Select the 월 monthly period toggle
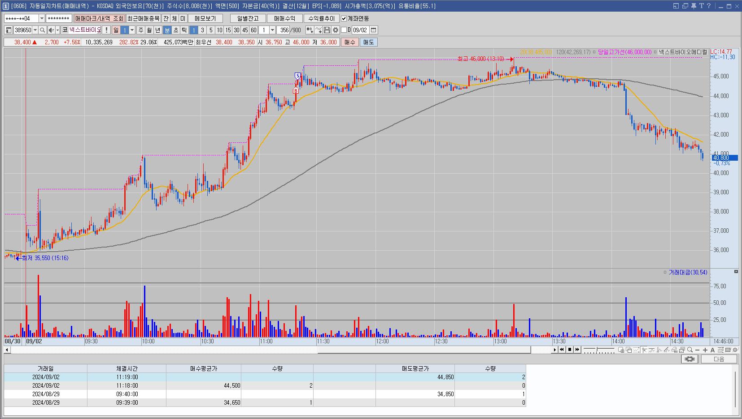 click(x=149, y=30)
